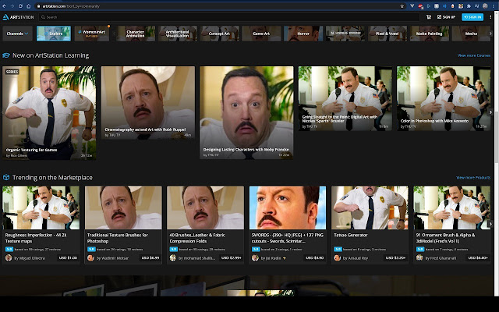Show next Marketplace products with right arrow
Image resolution: width=499 pixels, height=312 pixels.
tap(490, 224)
